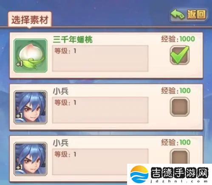Click the green return arrow icon
The image size is (212, 185).
point(178,15)
